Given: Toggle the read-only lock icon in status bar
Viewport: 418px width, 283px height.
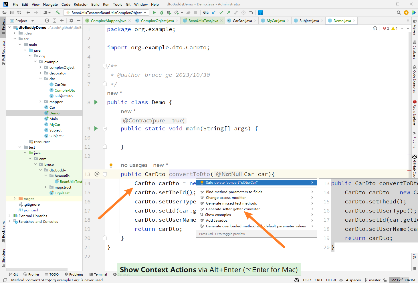Looking at the screenshot, I should [x=385, y=280].
